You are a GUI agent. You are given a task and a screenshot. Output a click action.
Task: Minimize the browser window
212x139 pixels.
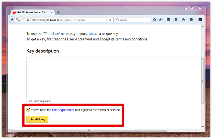click(x=186, y=8)
